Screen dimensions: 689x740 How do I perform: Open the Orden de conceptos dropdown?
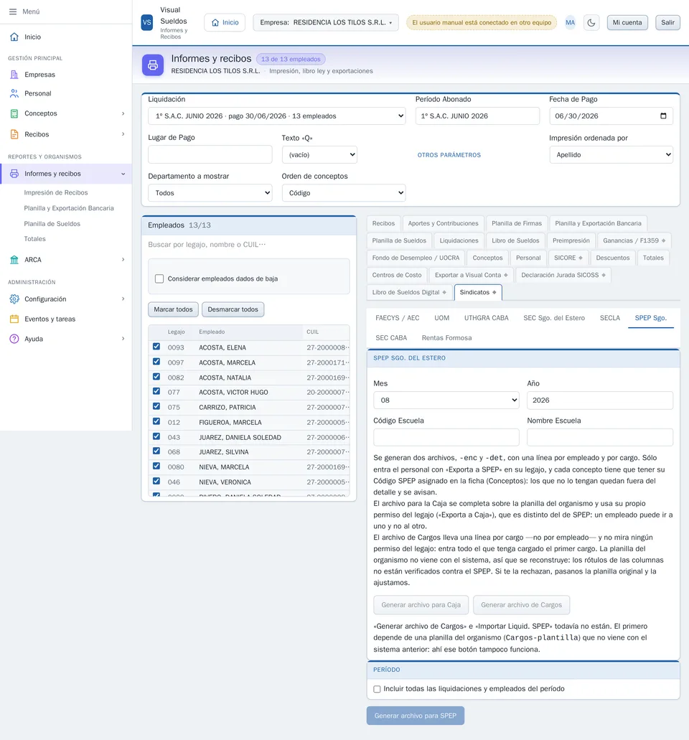click(344, 193)
